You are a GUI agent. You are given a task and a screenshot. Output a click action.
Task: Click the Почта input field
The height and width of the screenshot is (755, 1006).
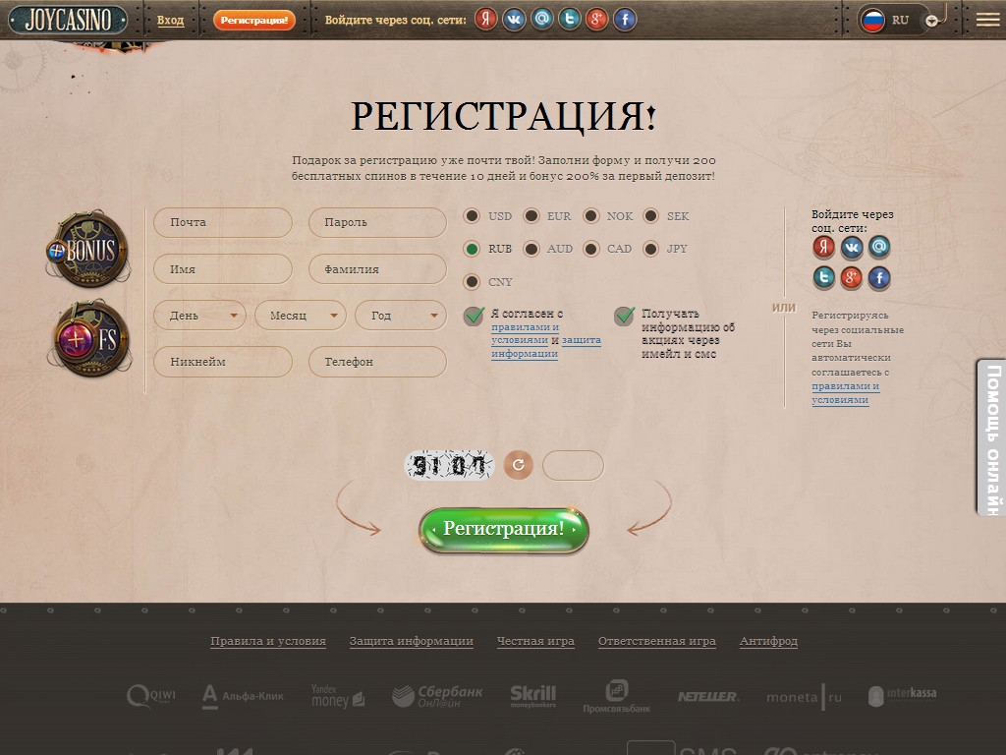223,222
